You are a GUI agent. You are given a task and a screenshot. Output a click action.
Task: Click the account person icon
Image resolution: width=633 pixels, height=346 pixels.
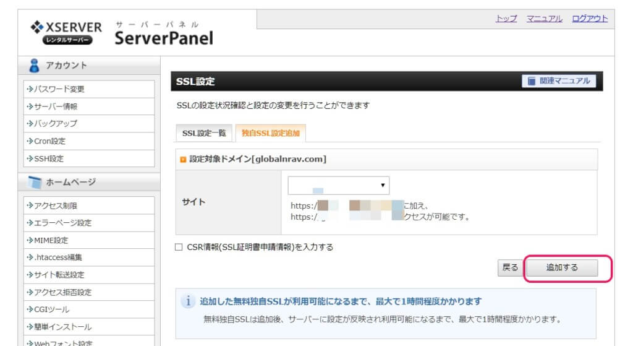point(35,66)
